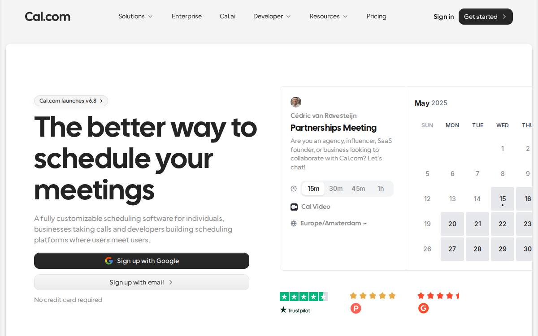
Task: Click the Product Hunt badge icon
Action: click(x=356, y=308)
